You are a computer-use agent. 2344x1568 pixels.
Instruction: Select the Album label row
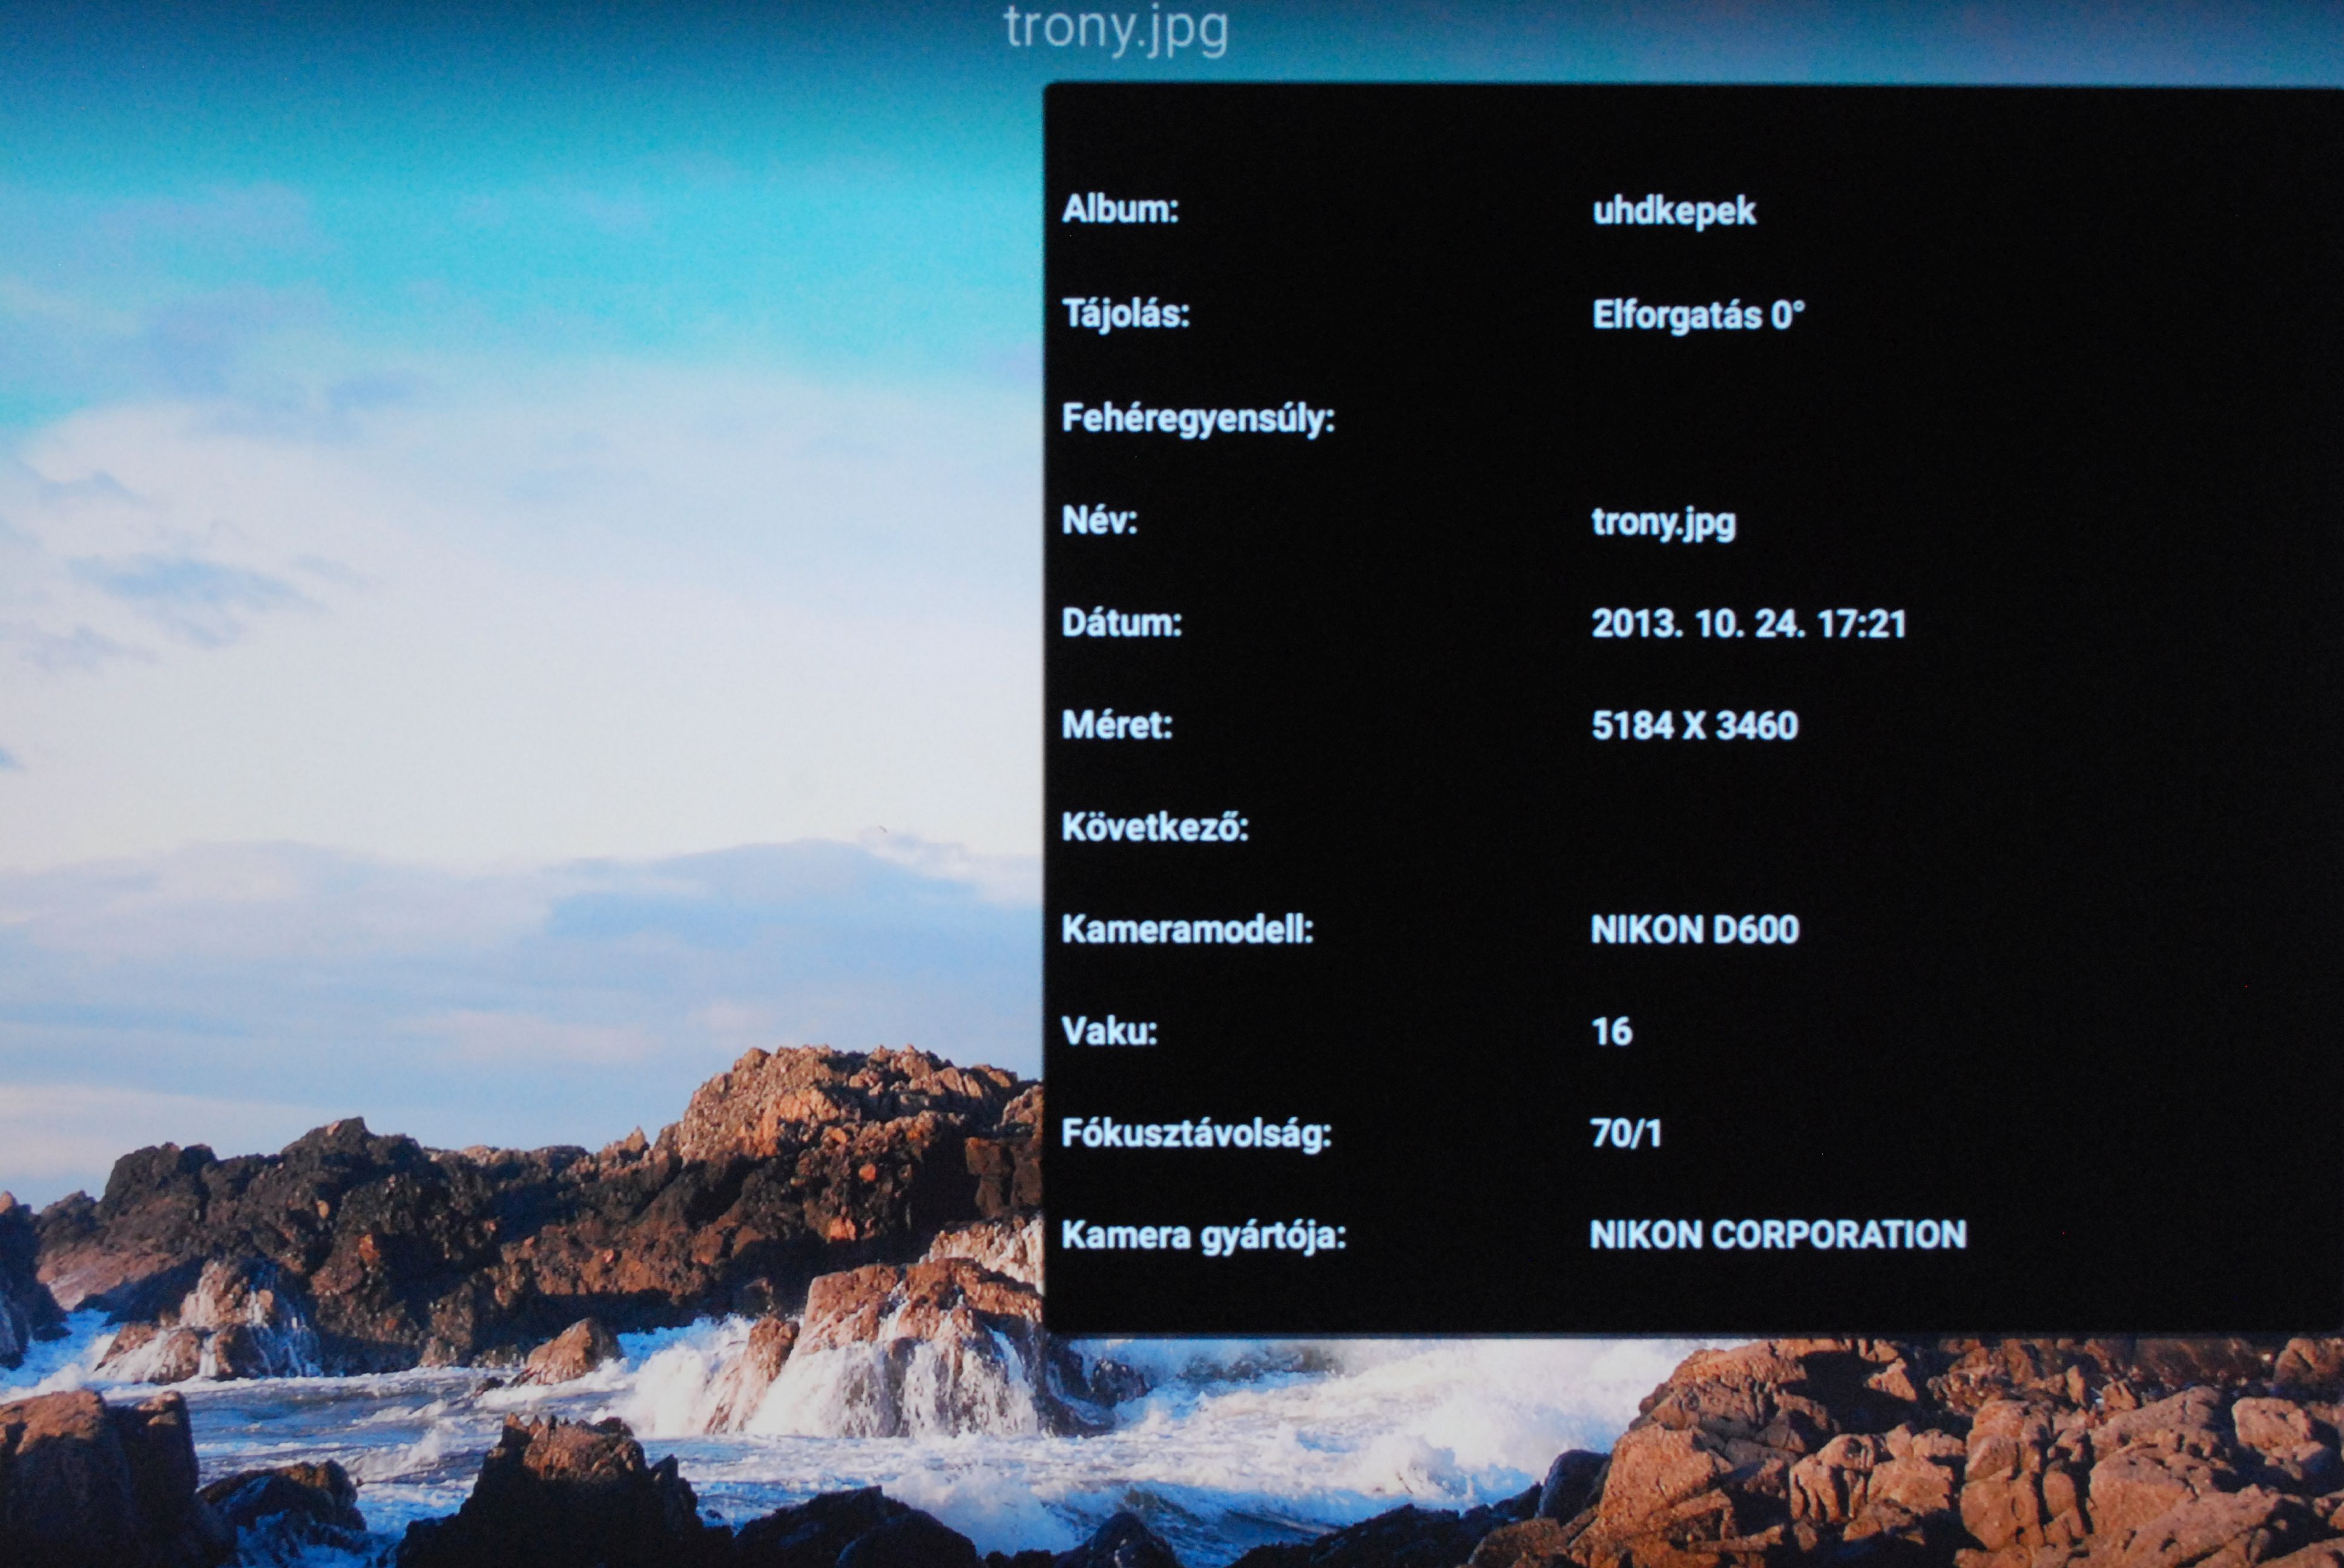(1121, 210)
